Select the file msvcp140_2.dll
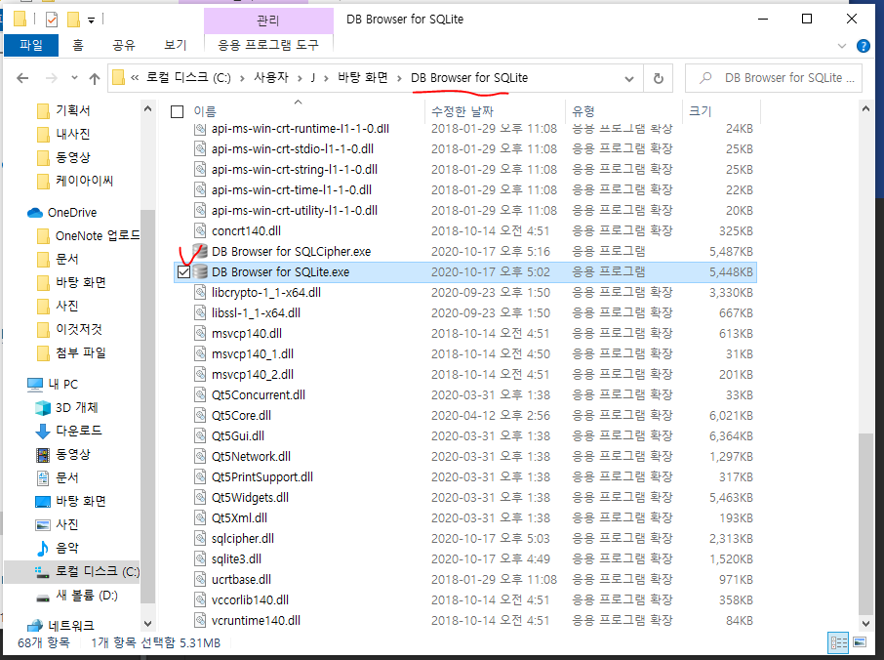The width and height of the screenshot is (884, 660). tap(253, 375)
